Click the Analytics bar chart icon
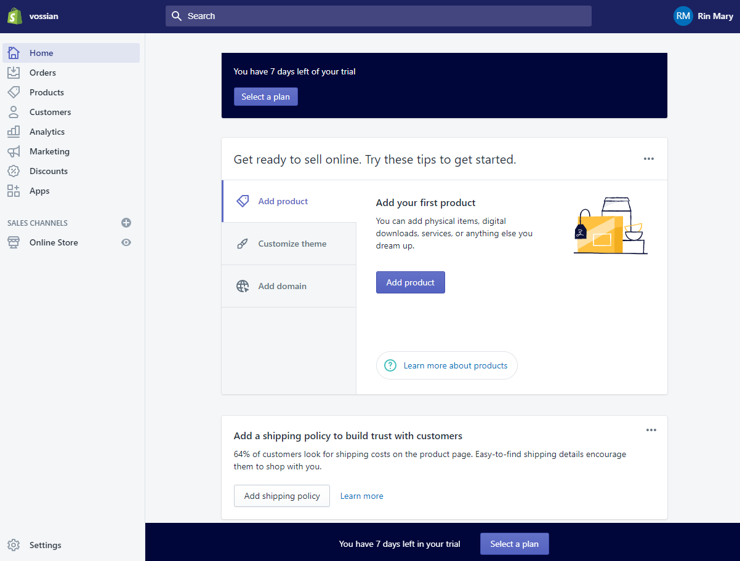Screen dimensions: 740x561 point(14,132)
